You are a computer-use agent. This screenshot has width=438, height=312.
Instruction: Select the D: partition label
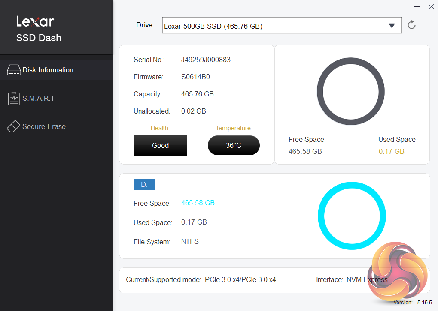pos(144,184)
